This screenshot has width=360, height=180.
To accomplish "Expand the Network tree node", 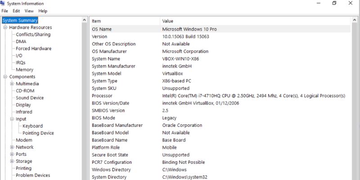I will tap(12, 147).
